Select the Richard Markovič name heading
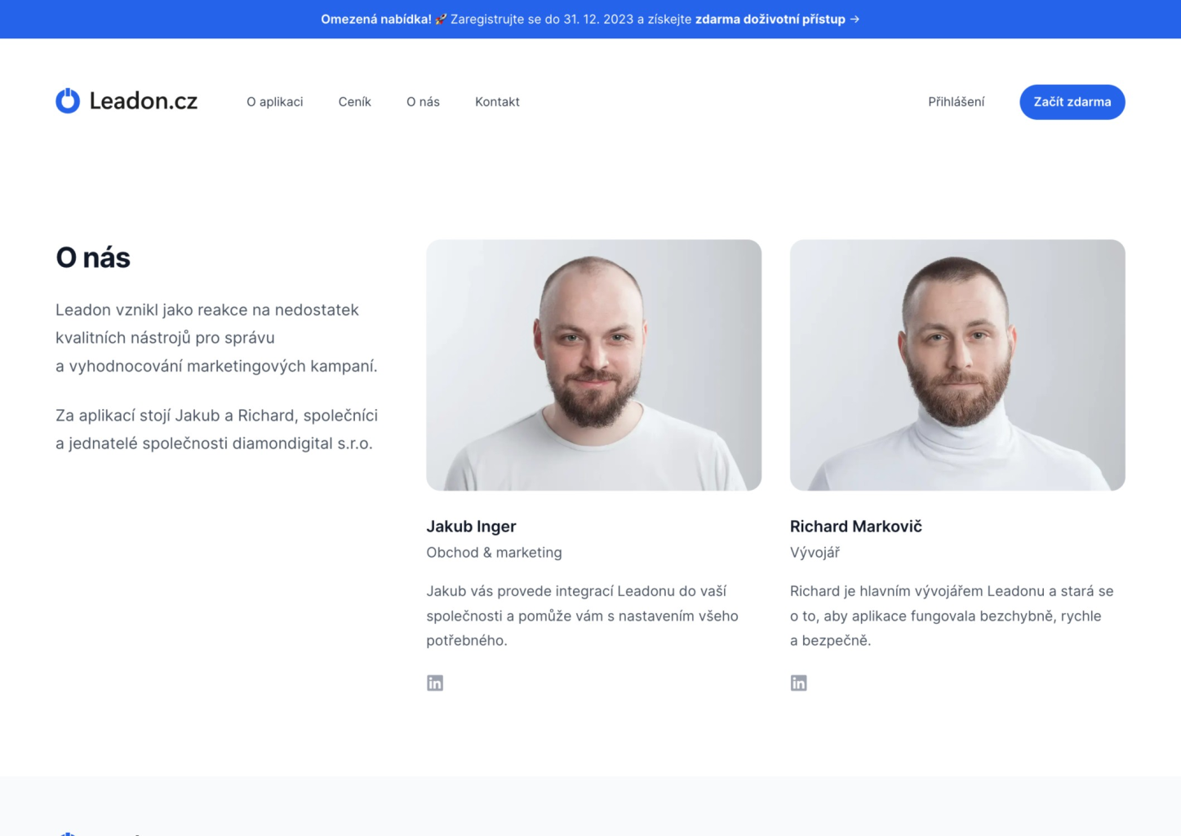The width and height of the screenshot is (1181, 836). click(855, 527)
